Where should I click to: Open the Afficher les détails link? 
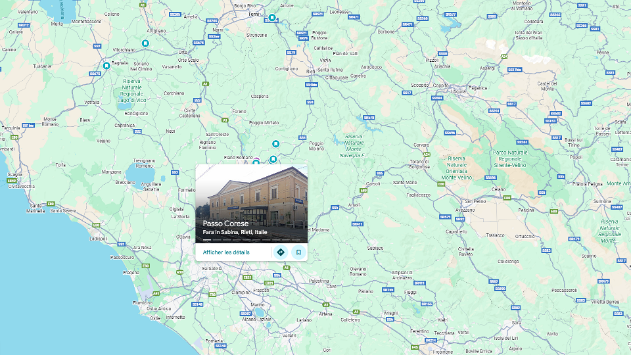tap(226, 252)
